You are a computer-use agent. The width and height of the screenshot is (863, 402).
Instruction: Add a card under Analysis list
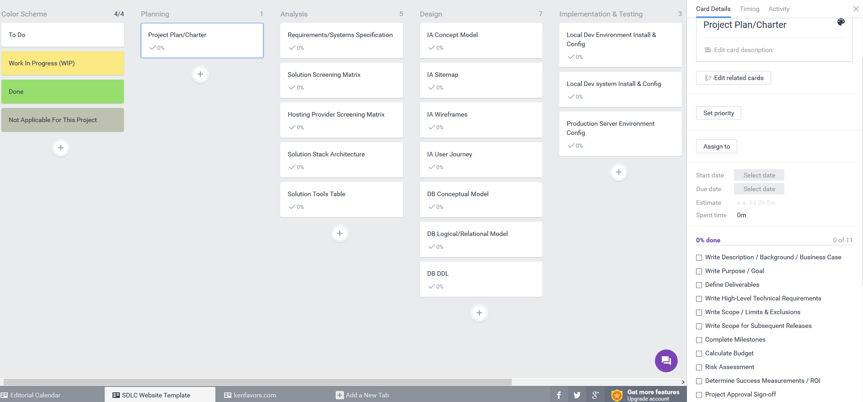click(340, 233)
